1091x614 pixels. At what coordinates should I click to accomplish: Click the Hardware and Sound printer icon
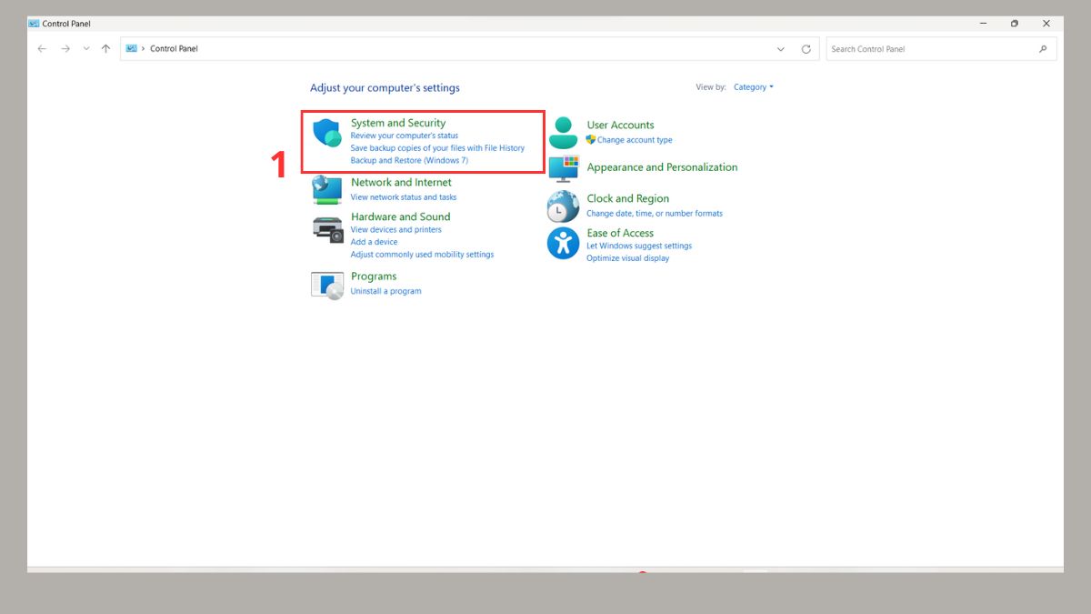point(327,229)
